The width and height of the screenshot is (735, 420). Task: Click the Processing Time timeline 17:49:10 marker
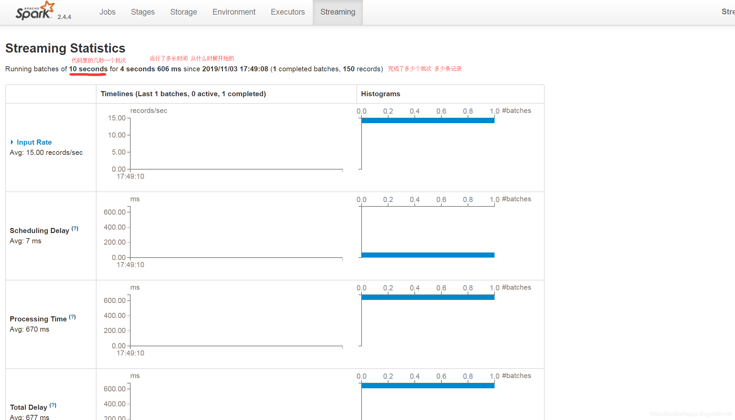click(130, 353)
